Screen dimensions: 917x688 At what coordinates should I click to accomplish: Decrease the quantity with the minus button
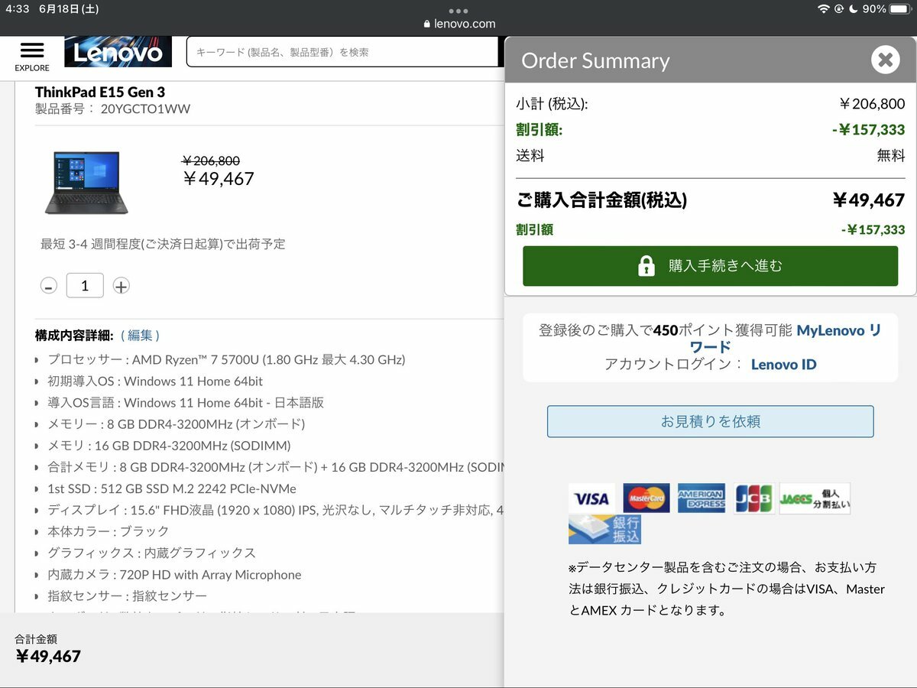48,287
